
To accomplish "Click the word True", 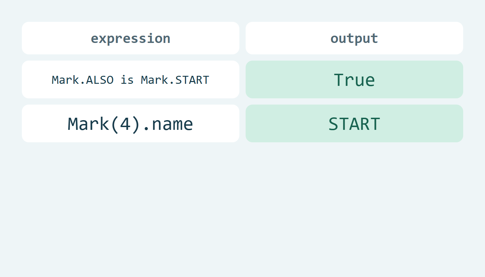I will coord(354,80).
